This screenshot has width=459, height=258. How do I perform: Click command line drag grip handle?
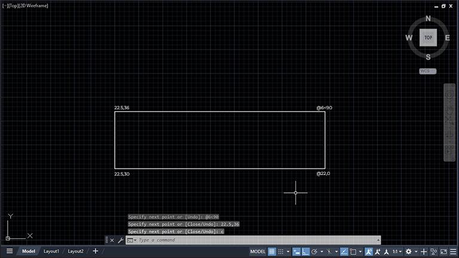[106, 240]
